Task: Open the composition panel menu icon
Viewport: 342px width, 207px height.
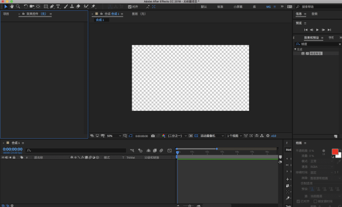Action: pos(122,14)
